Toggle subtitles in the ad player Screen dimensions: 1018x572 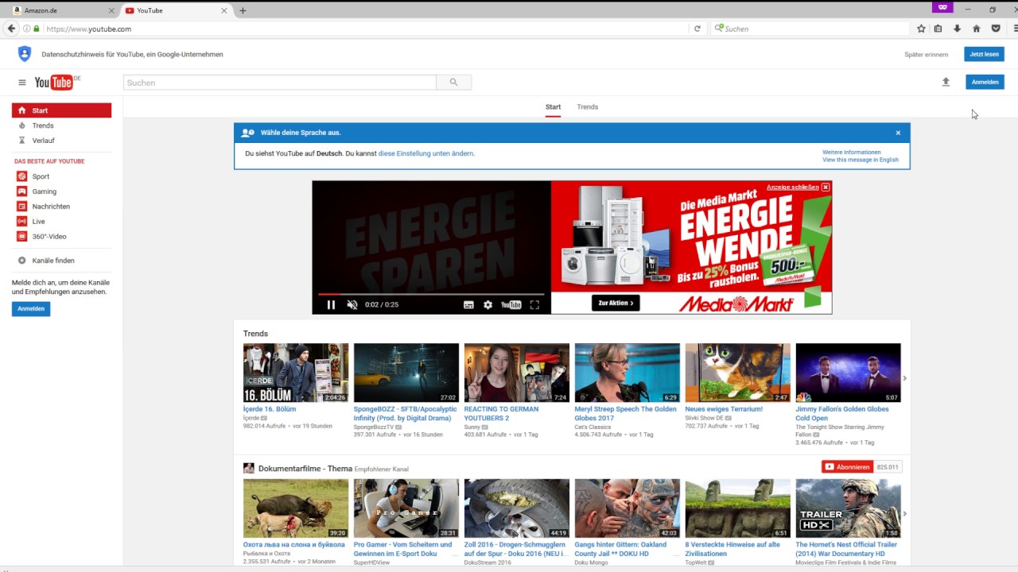[x=468, y=304]
